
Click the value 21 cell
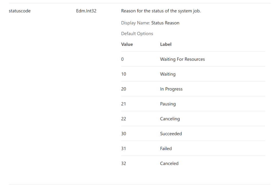124,104
